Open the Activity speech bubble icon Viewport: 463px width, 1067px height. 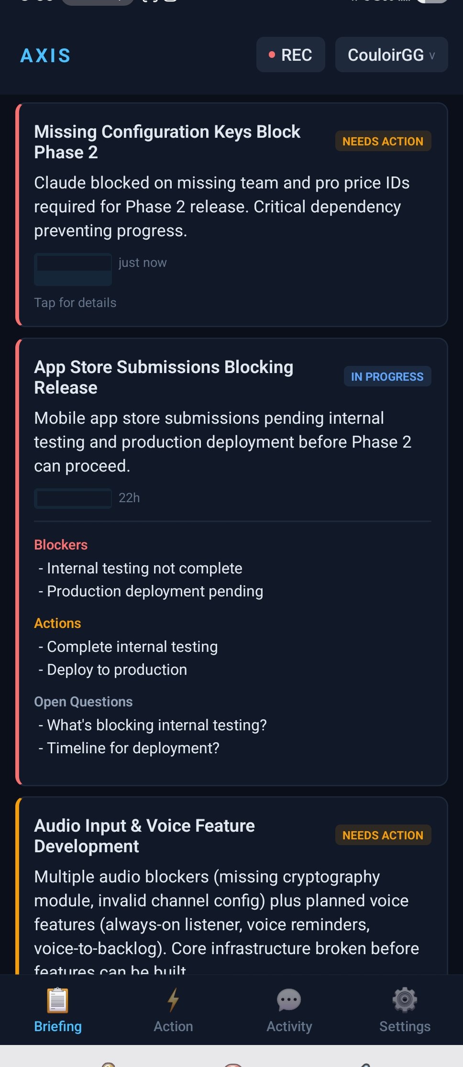point(289,1000)
